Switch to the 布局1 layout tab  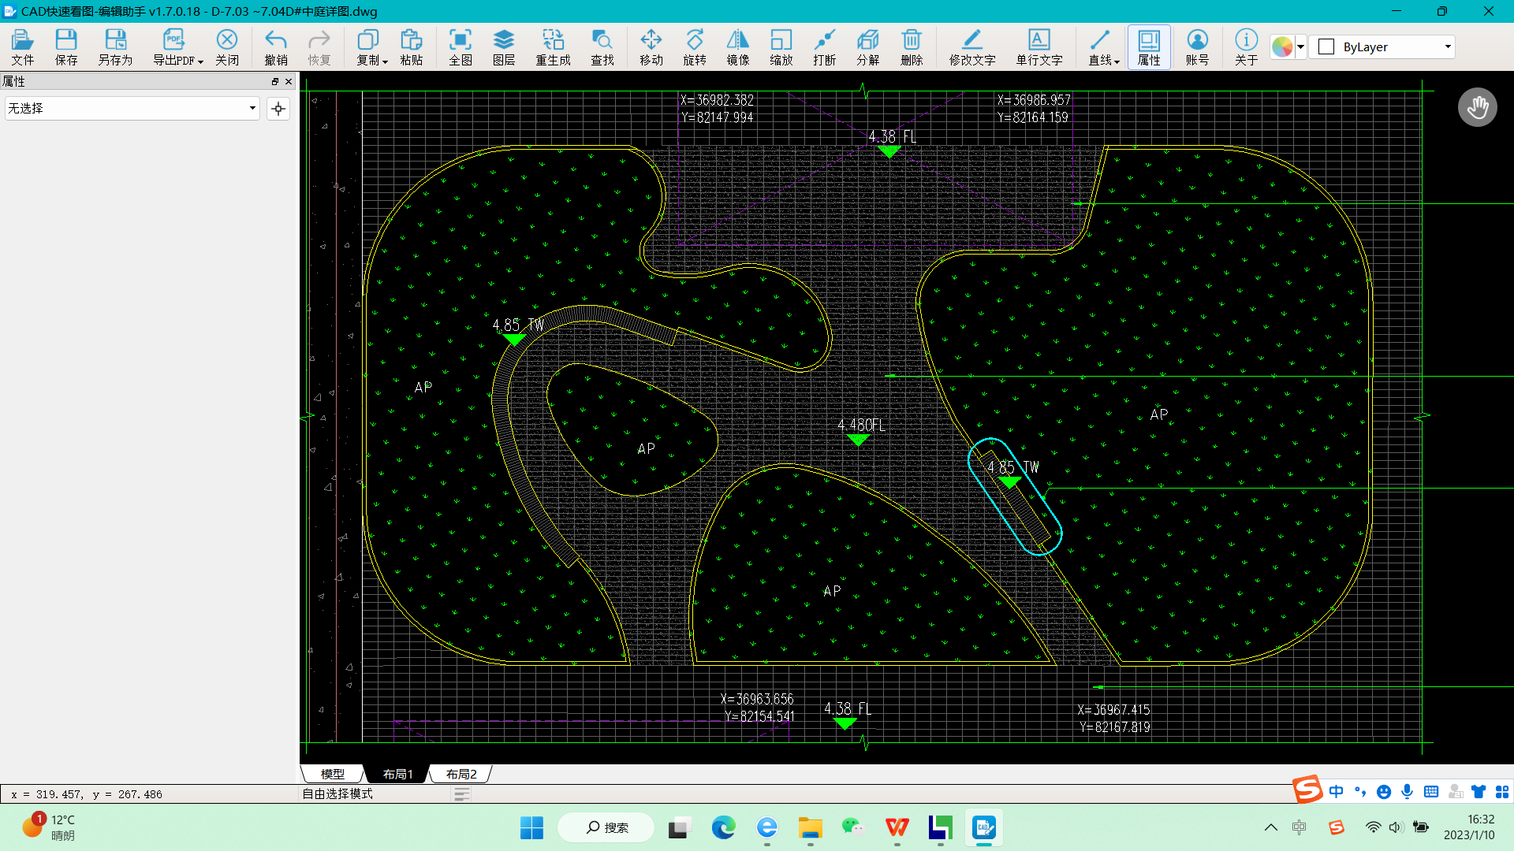(397, 774)
